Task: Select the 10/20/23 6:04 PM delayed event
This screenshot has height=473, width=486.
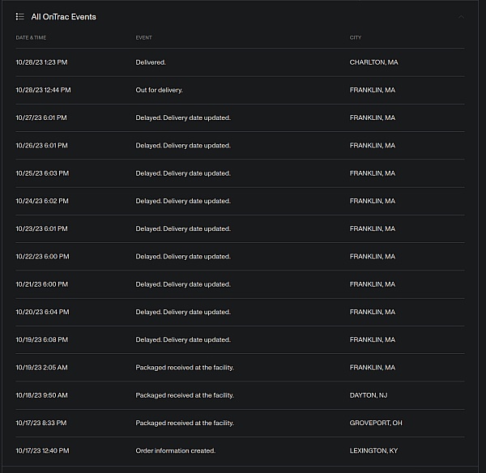Action: point(183,312)
